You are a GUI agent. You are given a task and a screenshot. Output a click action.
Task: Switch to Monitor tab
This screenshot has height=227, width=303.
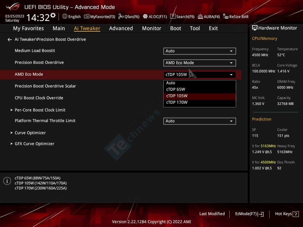[x=152, y=28]
